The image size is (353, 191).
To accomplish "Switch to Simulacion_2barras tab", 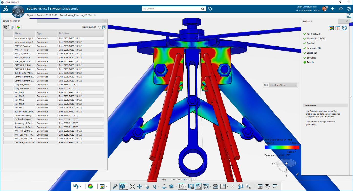I will [x=76, y=15].
